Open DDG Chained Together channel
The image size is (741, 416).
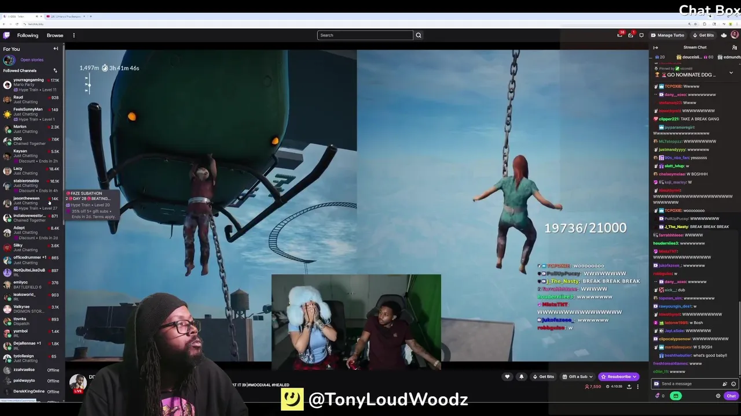(x=31, y=141)
